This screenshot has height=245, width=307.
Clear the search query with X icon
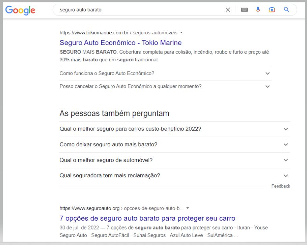228,9
